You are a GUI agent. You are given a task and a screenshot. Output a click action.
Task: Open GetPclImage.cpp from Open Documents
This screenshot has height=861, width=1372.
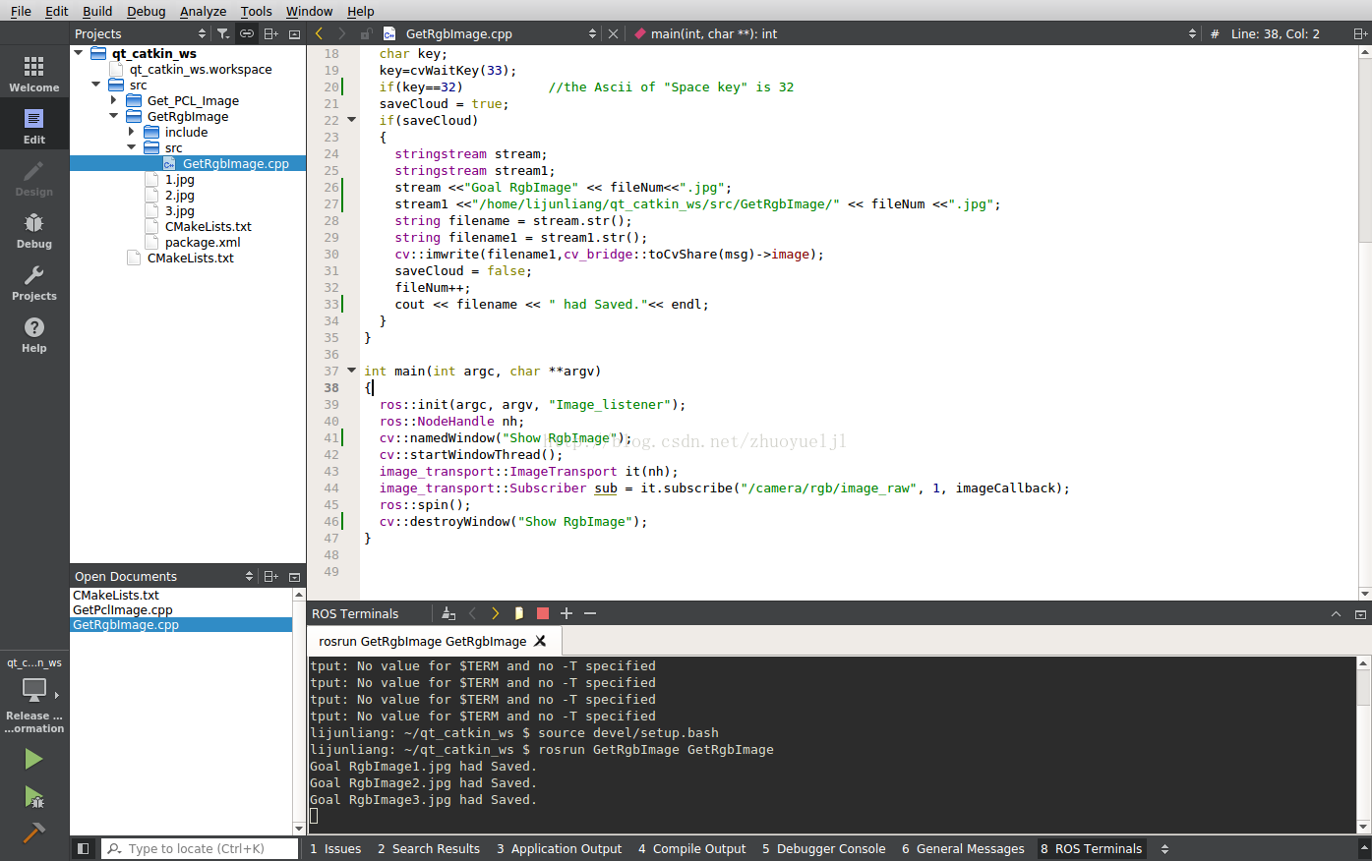pos(123,609)
